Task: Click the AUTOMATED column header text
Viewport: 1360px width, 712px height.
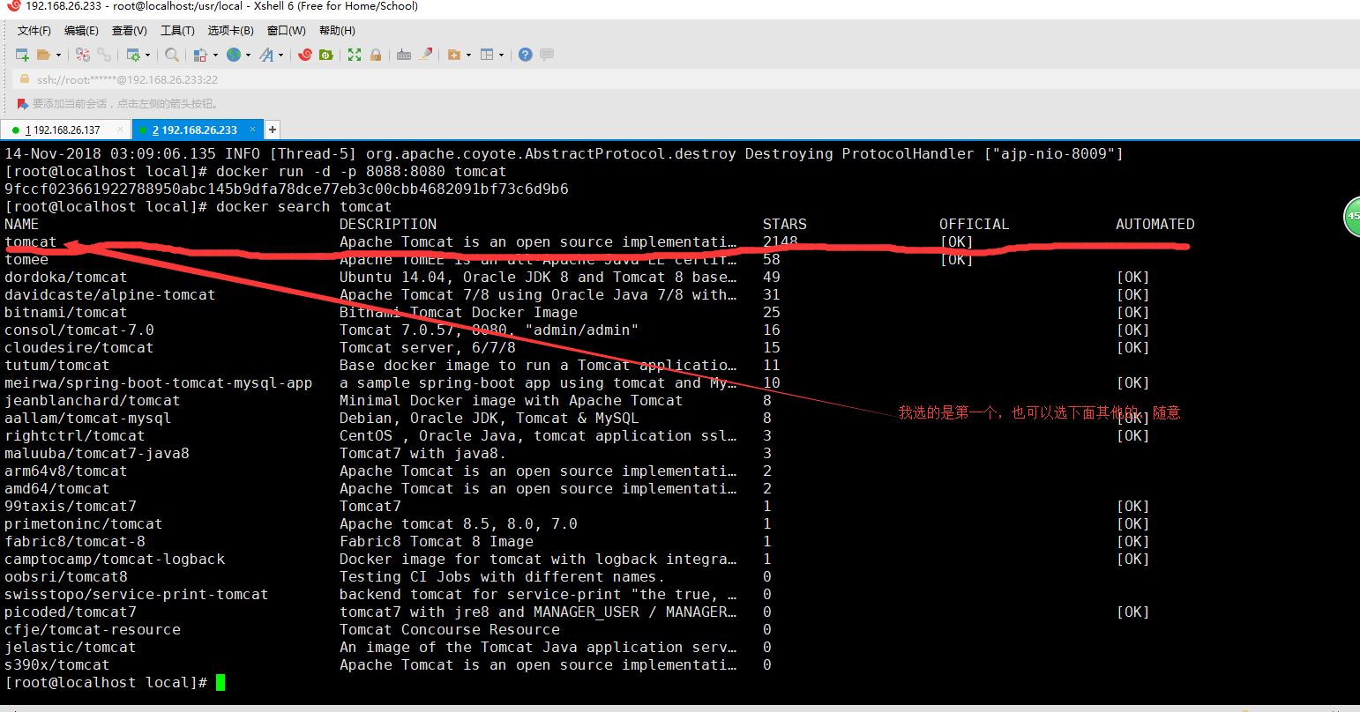Action: (x=1155, y=224)
